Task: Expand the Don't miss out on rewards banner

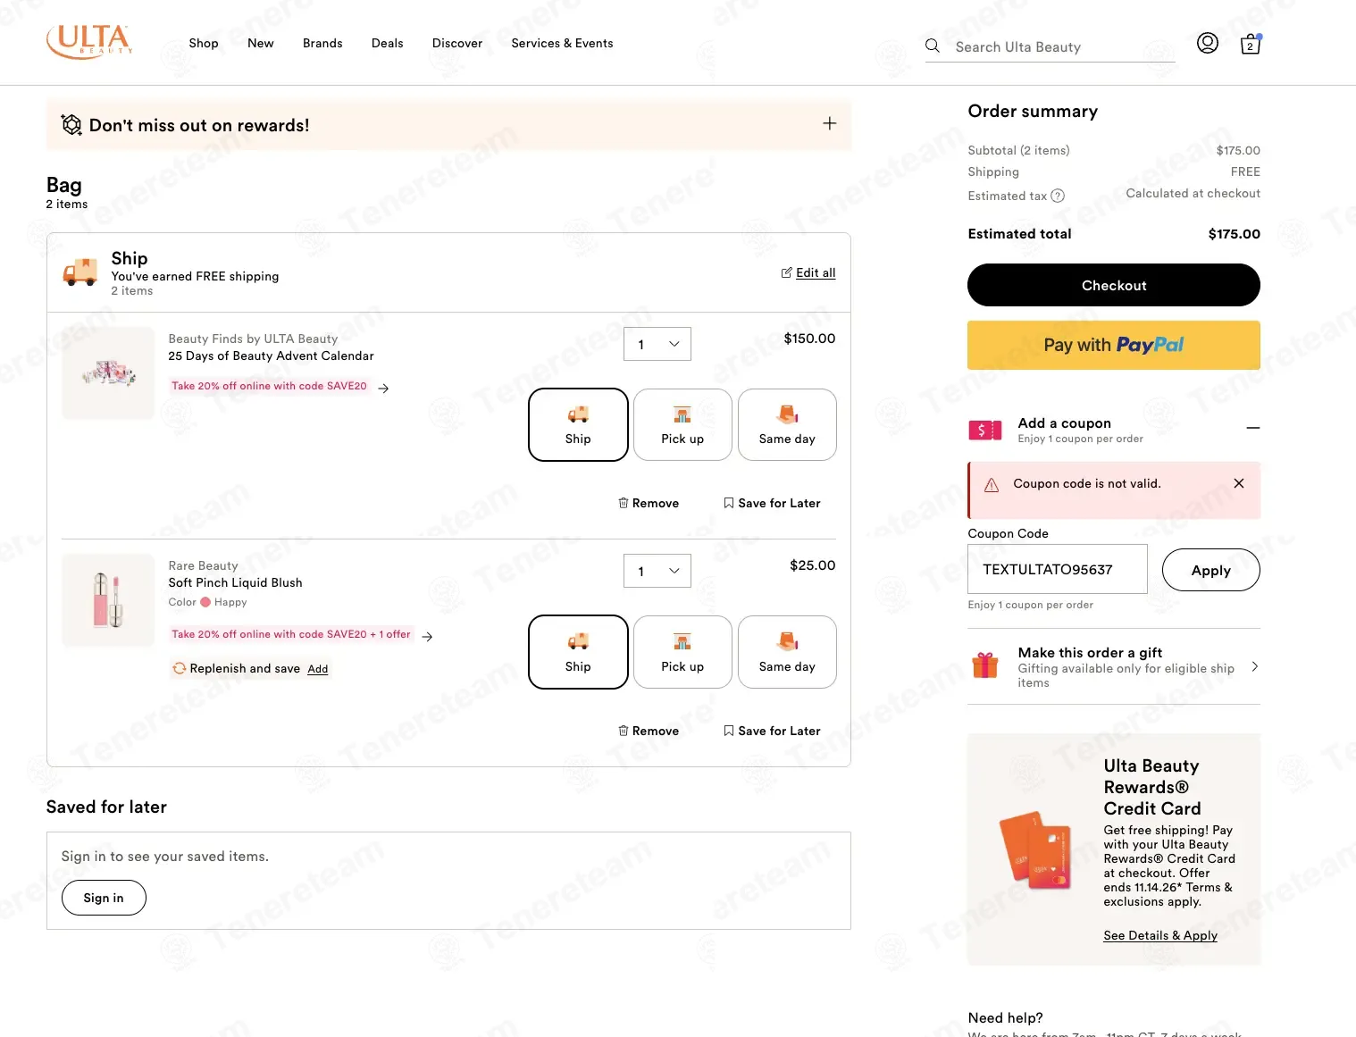Action: pos(830,123)
